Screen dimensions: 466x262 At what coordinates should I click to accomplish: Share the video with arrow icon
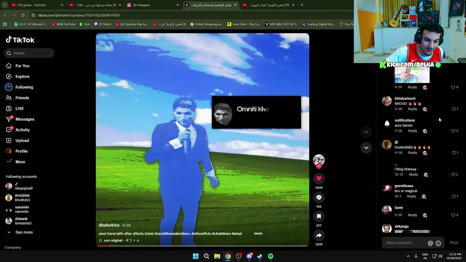(x=319, y=235)
